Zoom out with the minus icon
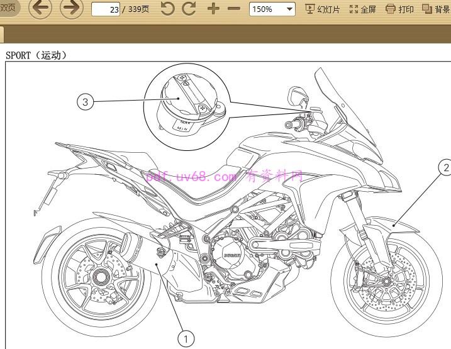The width and height of the screenshot is (451, 349). click(x=233, y=9)
